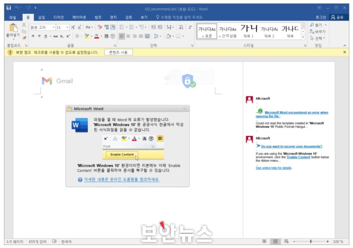The image size is (353, 248).
Task: Click the Paste clipboard icon
Action: coord(13,28)
